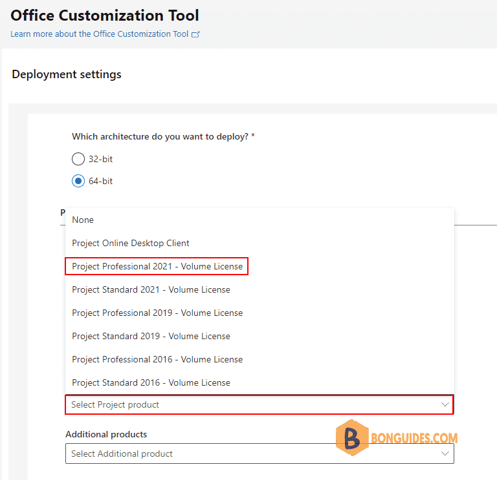Choose Project Professional 2016 - Volume License
Screen dimensions: 497x480
point(260,359)
